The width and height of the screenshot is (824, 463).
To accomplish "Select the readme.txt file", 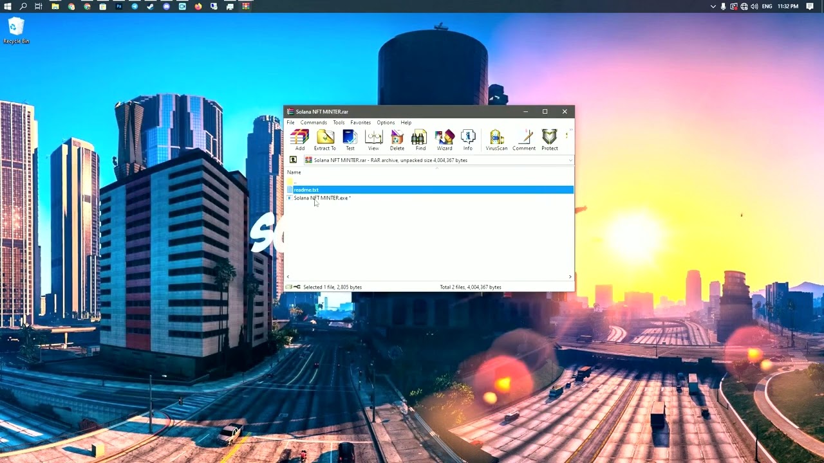I will pyautogui.click(x=429, y=190).
